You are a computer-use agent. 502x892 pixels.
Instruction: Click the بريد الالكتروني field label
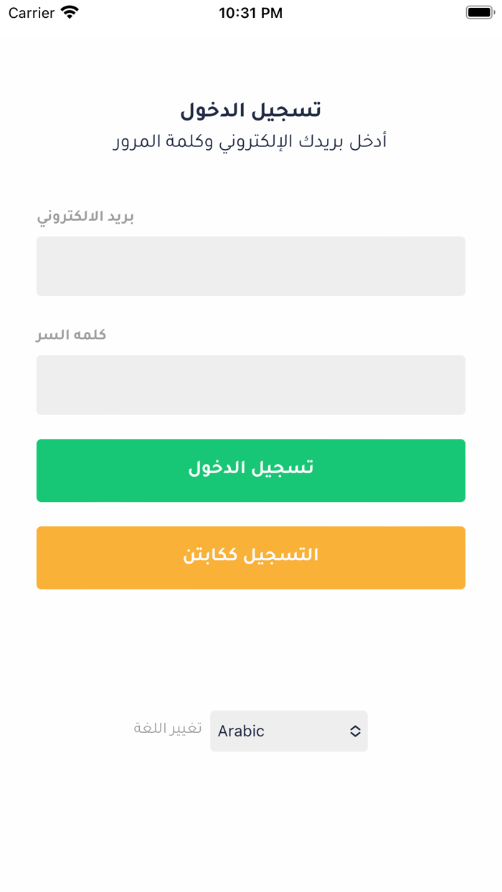(87, 217)
